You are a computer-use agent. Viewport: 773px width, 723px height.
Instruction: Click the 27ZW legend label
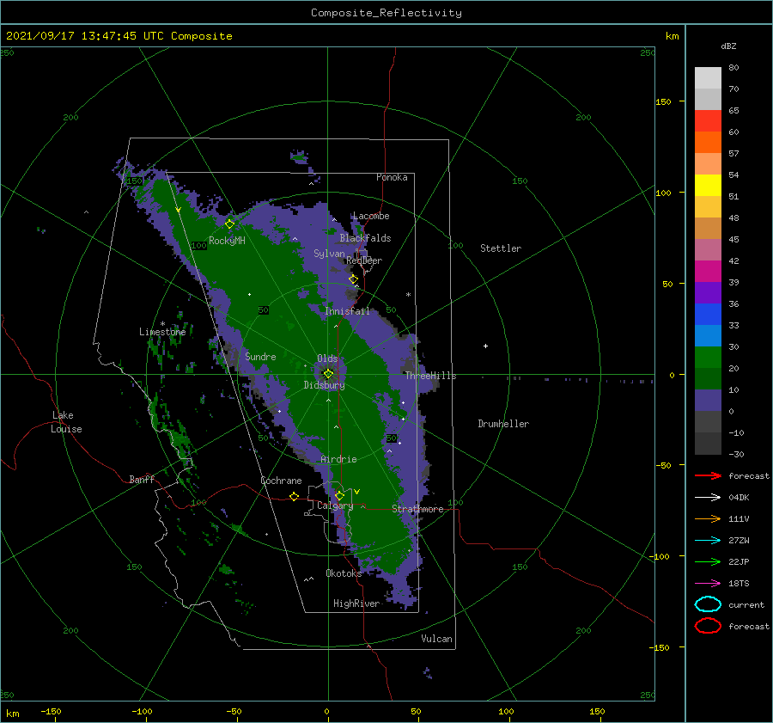click(739, 541)
